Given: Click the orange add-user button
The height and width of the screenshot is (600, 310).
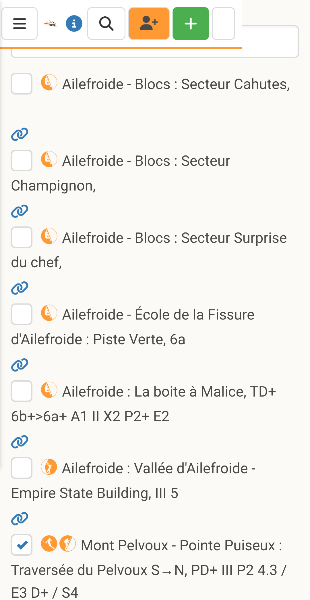Looking at the screenshot, I should [x=149, y=24].
